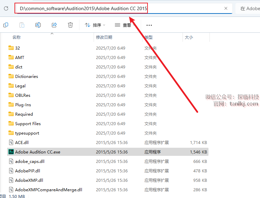Select the Plug-Ins folder icon
Image resolution: width=260 pixels, height=198 pixels.
pos(11,105)
